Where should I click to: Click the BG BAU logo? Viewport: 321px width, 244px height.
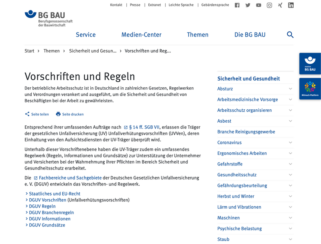pyautogui.click(x=49, y=18)
